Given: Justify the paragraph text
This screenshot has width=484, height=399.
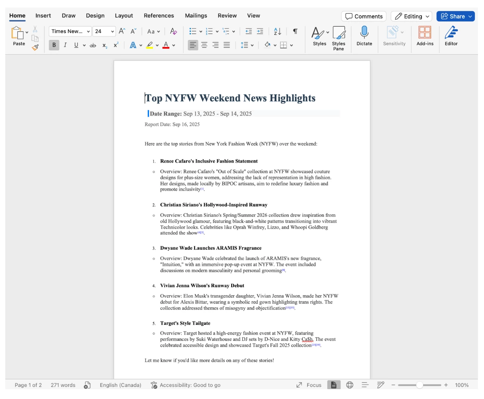Looking at the screenshot, I should click(x=227, y=45).
